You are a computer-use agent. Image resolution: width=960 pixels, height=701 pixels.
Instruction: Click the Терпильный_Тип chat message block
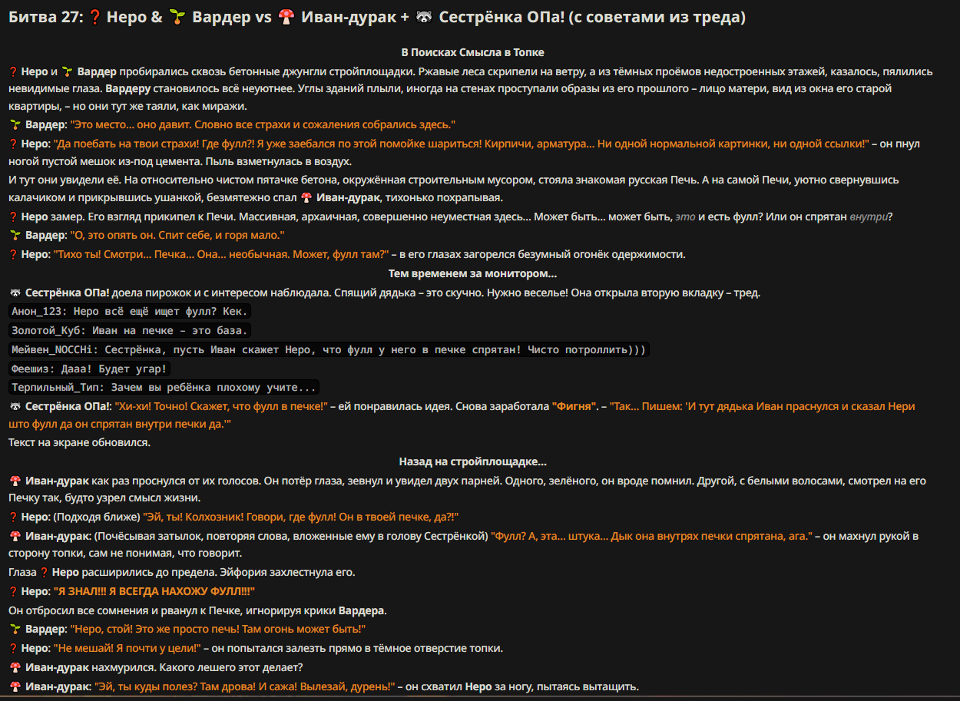pyautogui.click(x=164, y=388)
